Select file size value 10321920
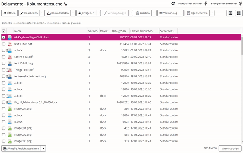The image size is (243, 153). [x=123, y=64]
